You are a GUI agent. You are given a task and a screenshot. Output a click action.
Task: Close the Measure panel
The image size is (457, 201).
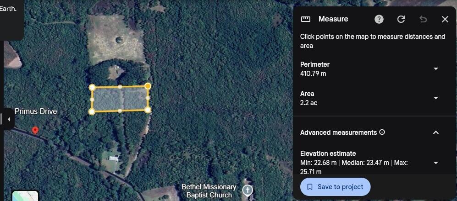[x=445, y=19]
